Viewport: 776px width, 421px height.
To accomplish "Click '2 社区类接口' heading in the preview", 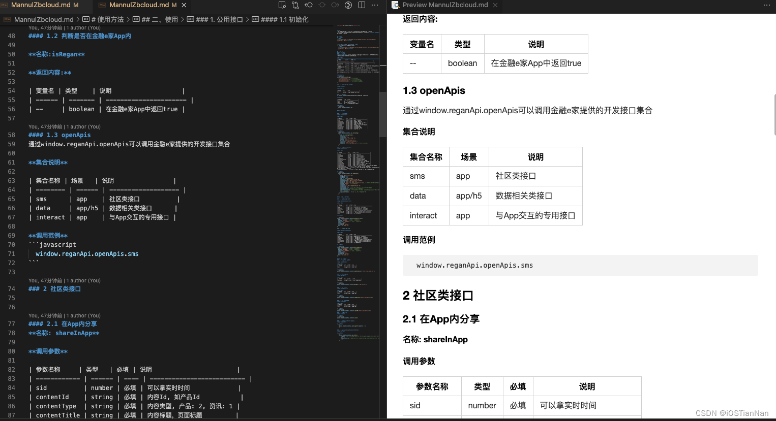I will 438,296.
